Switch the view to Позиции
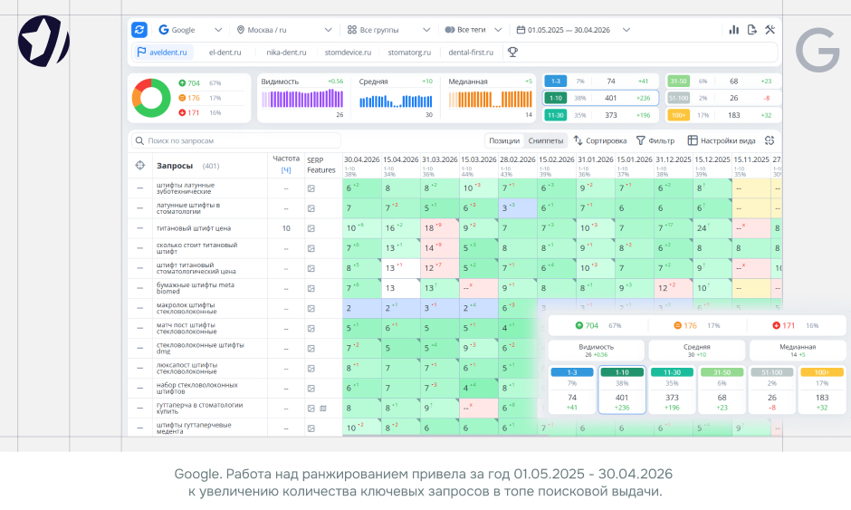 [x=504, y=140]
